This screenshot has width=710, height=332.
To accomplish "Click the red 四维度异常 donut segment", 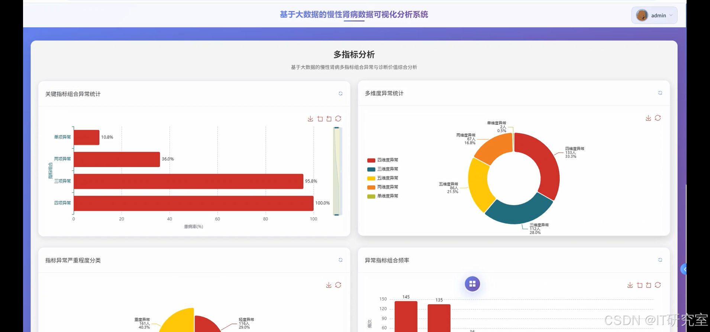I will (547, 163).
